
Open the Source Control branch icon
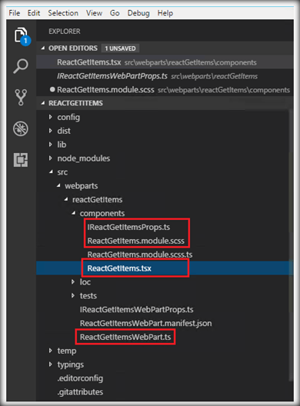tap(21, 98)
